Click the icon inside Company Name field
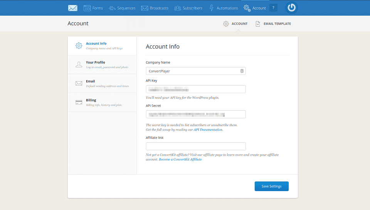 [x=242, y=71]
